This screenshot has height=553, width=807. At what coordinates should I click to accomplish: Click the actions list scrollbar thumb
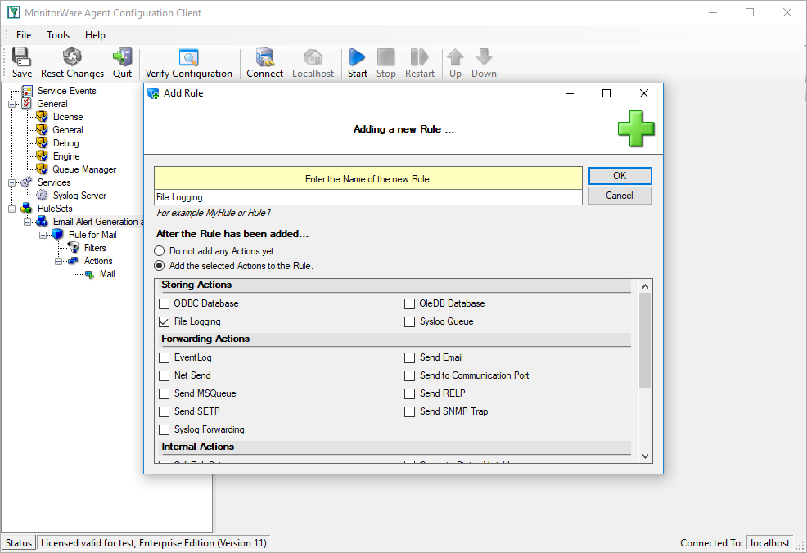click(x=646, y=340)
